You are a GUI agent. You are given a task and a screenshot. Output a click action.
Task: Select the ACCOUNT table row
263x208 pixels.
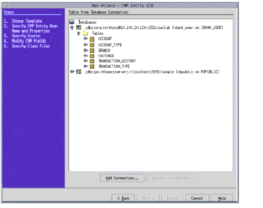pyautogui.click(x=105, y=39)
